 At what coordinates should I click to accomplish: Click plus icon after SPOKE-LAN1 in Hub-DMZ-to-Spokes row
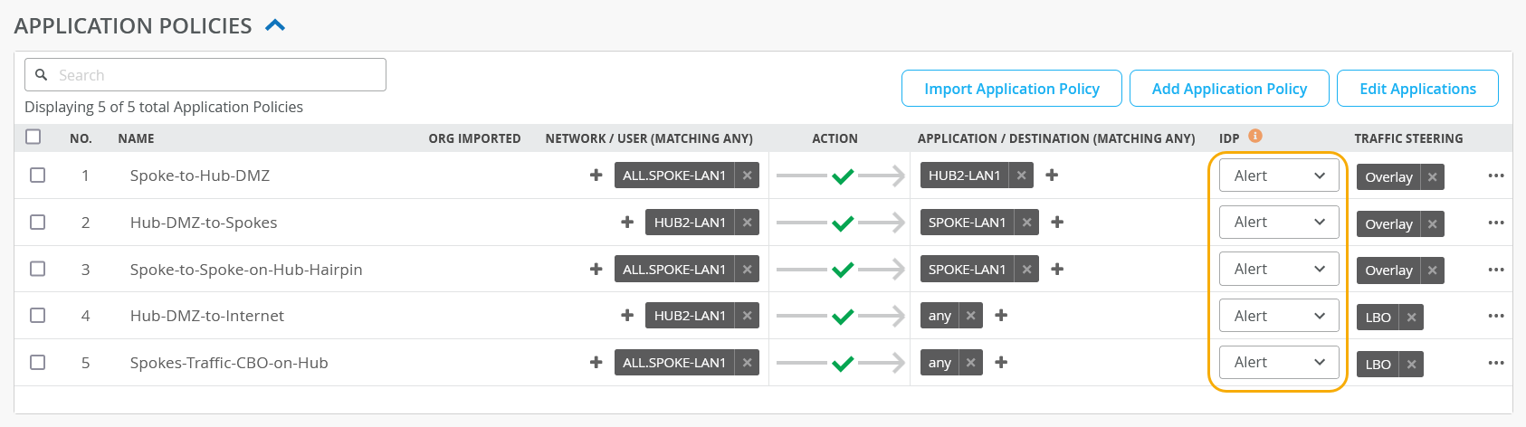pyautogui.click(x=1057, y=222)
